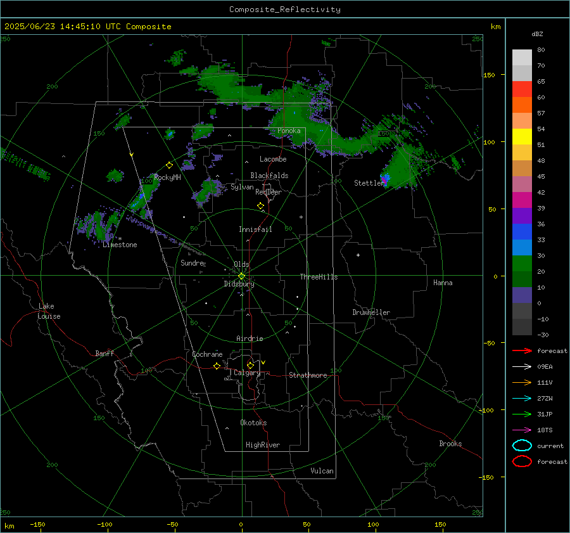The image size is (570, 533).
Task: Click the Didsbury label on map
Action: 239,284
